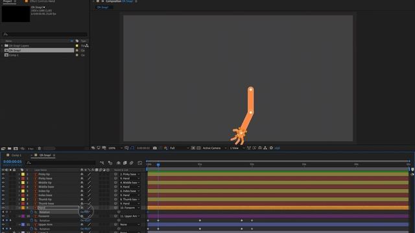Create a new composition from the Project panel footer
The width and height of the screenshot is (415, 233).
[16, 148]
